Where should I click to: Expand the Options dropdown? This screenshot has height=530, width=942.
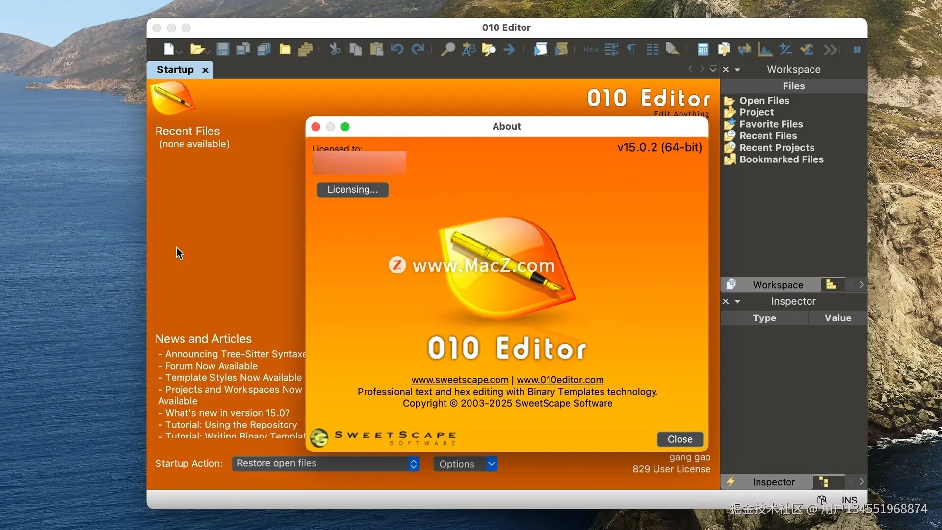[x=465, y=464]
